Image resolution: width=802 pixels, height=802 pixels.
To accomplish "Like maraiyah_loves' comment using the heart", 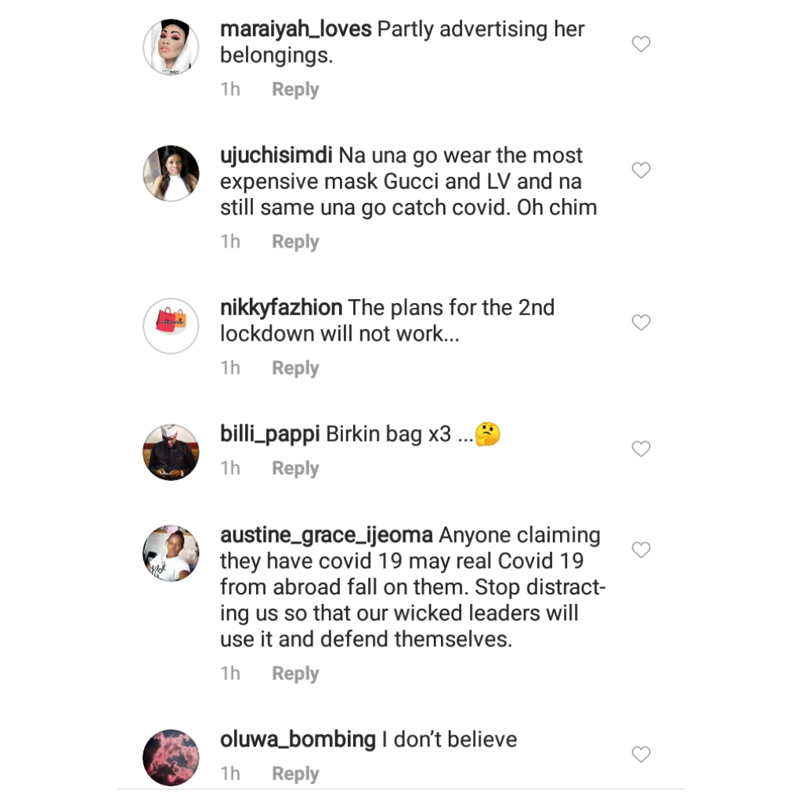I will click(x=641, y=44).
